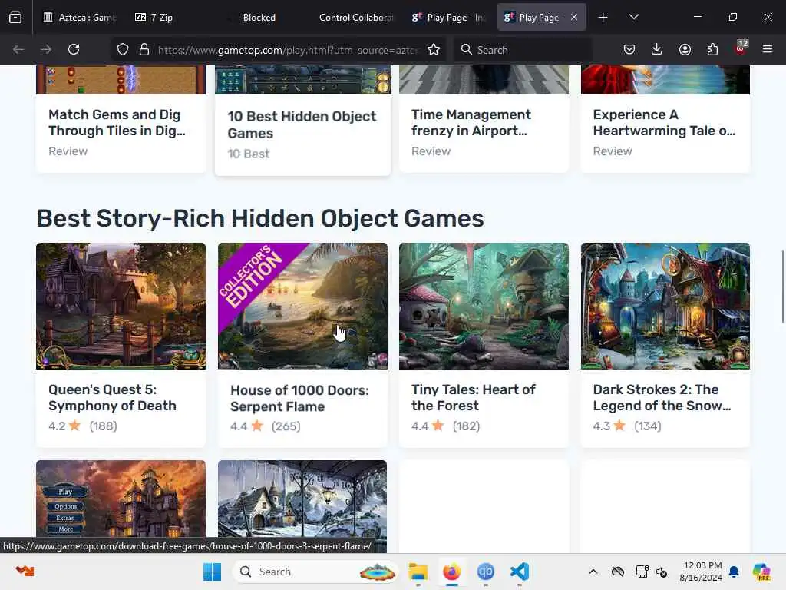Click Dark Strokes 2 Legend of Snow title
The image size is (786, 590).
[662, 397]
